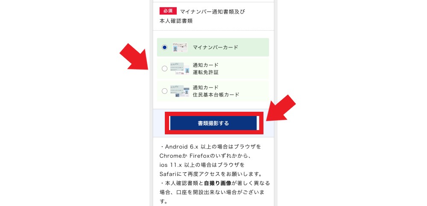Click the right red arrow pointing at button
The image size is (427, 206).
(281, 108)
